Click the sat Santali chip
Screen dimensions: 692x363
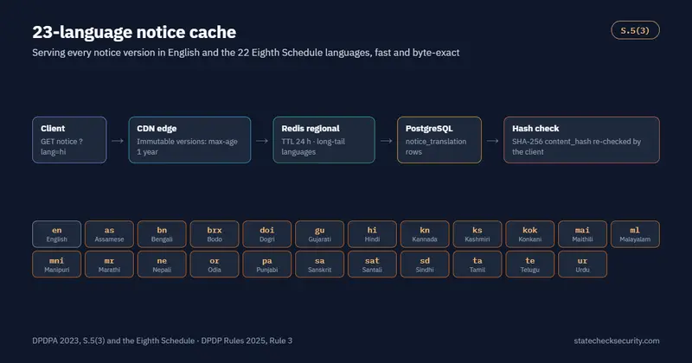pyautogui.click(x=372, y=264)
